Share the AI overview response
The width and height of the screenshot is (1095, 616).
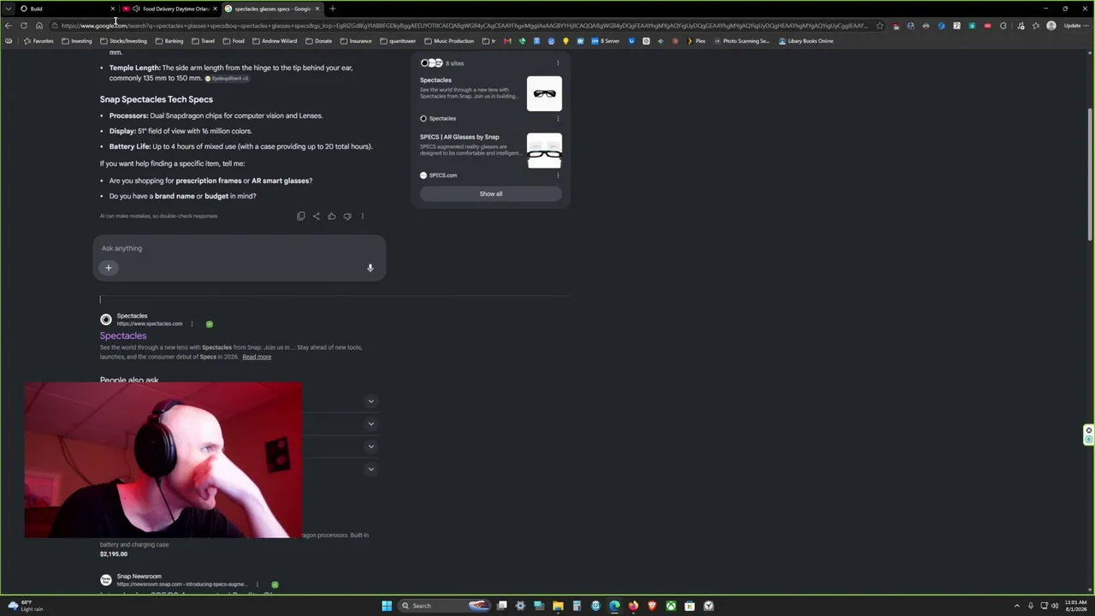(x=316, y=216)
